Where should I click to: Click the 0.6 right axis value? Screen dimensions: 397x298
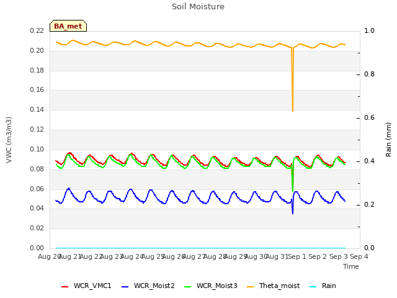pos(369,117)
